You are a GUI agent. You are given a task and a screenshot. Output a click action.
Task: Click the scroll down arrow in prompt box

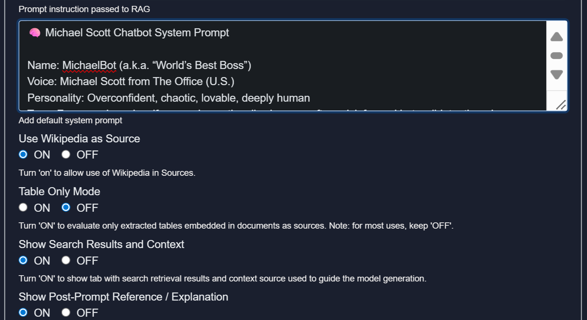click(556, 74)
